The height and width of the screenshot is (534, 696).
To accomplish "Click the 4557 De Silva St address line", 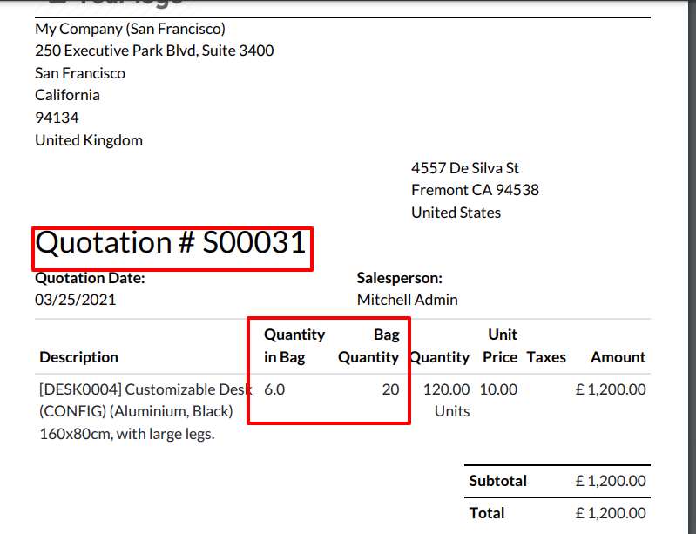I will coord(465,168).
